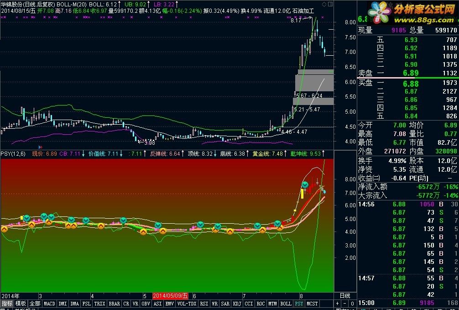This screenshot has width=459, height=310.
Task: Click the teal signal marker at the August peak
Action: pos(305,185)
